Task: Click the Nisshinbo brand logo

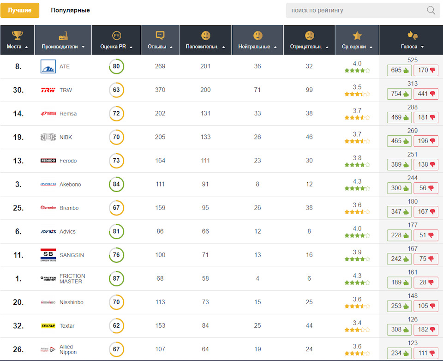Action: (x=48, y=302)
